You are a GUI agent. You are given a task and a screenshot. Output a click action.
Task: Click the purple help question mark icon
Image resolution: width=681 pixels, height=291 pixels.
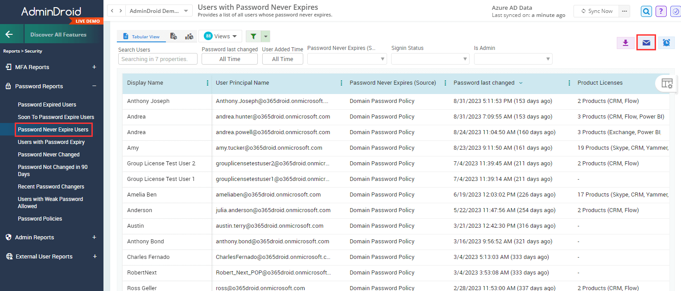pyautogui.click(x=660, y=11)
